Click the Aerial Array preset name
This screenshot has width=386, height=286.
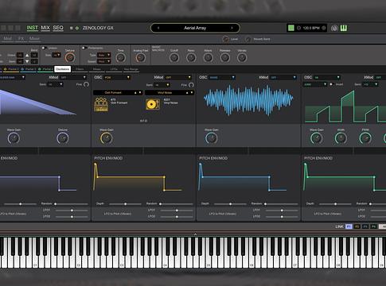pyautogui.click(x=195, y=28)
